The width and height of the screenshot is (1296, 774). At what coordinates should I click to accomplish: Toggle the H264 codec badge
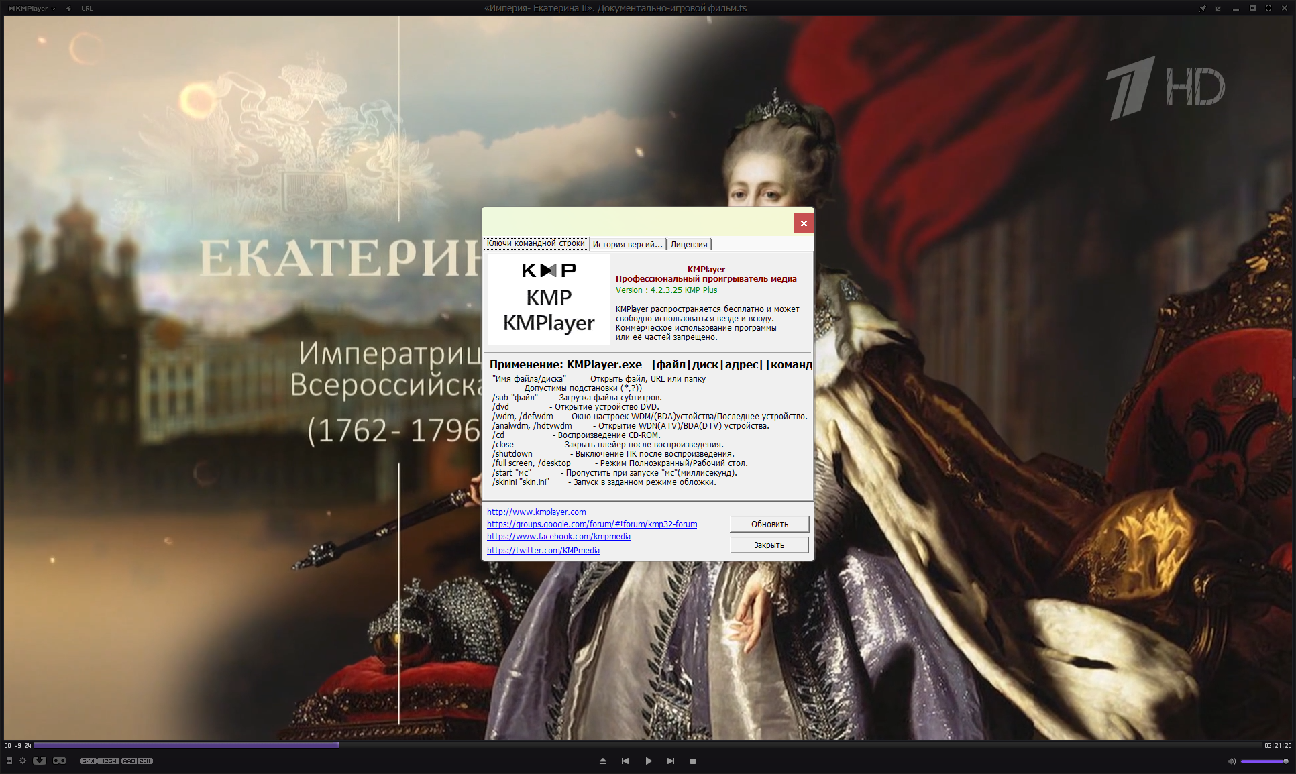coord(109,761)
